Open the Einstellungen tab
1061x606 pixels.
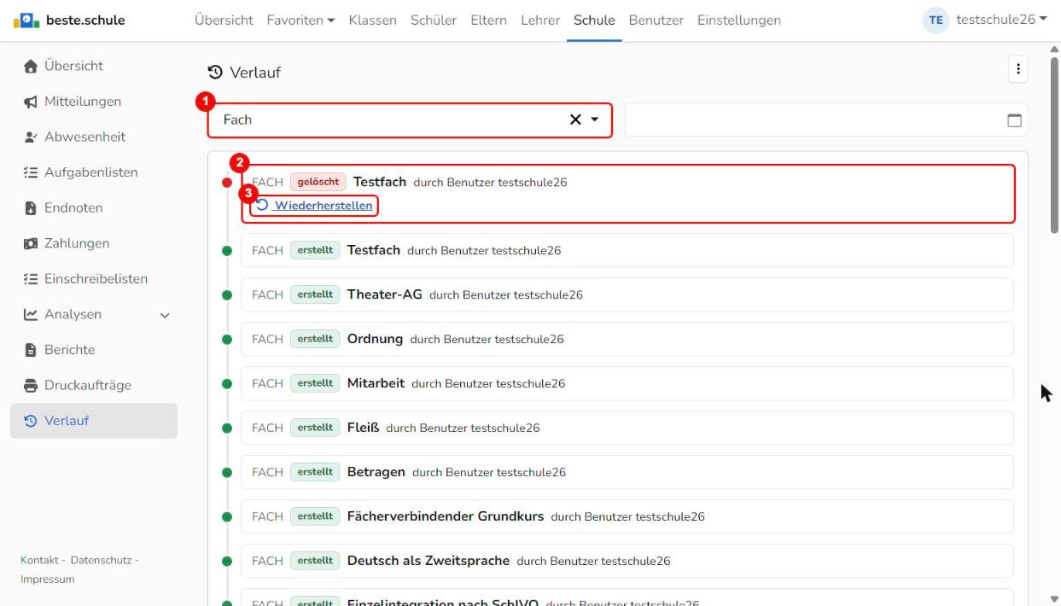tap(738, 20)
